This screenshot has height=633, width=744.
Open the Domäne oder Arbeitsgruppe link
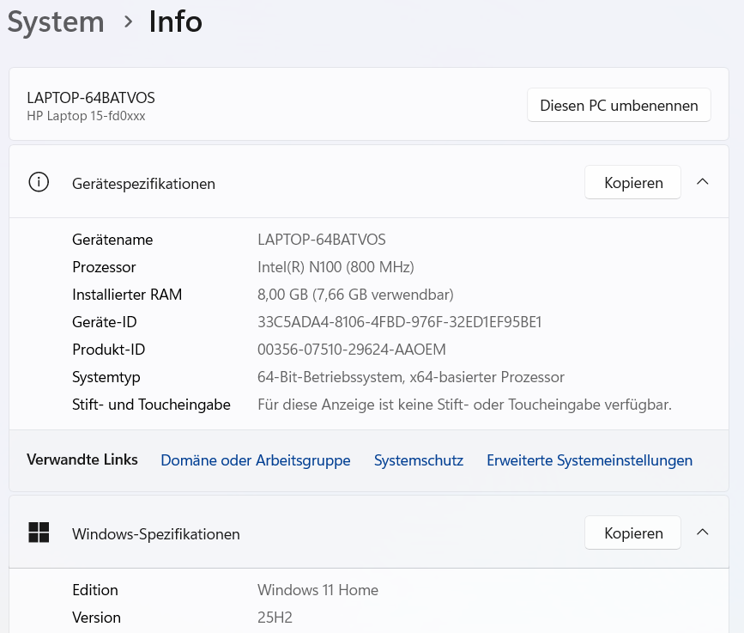click(255, 460)
